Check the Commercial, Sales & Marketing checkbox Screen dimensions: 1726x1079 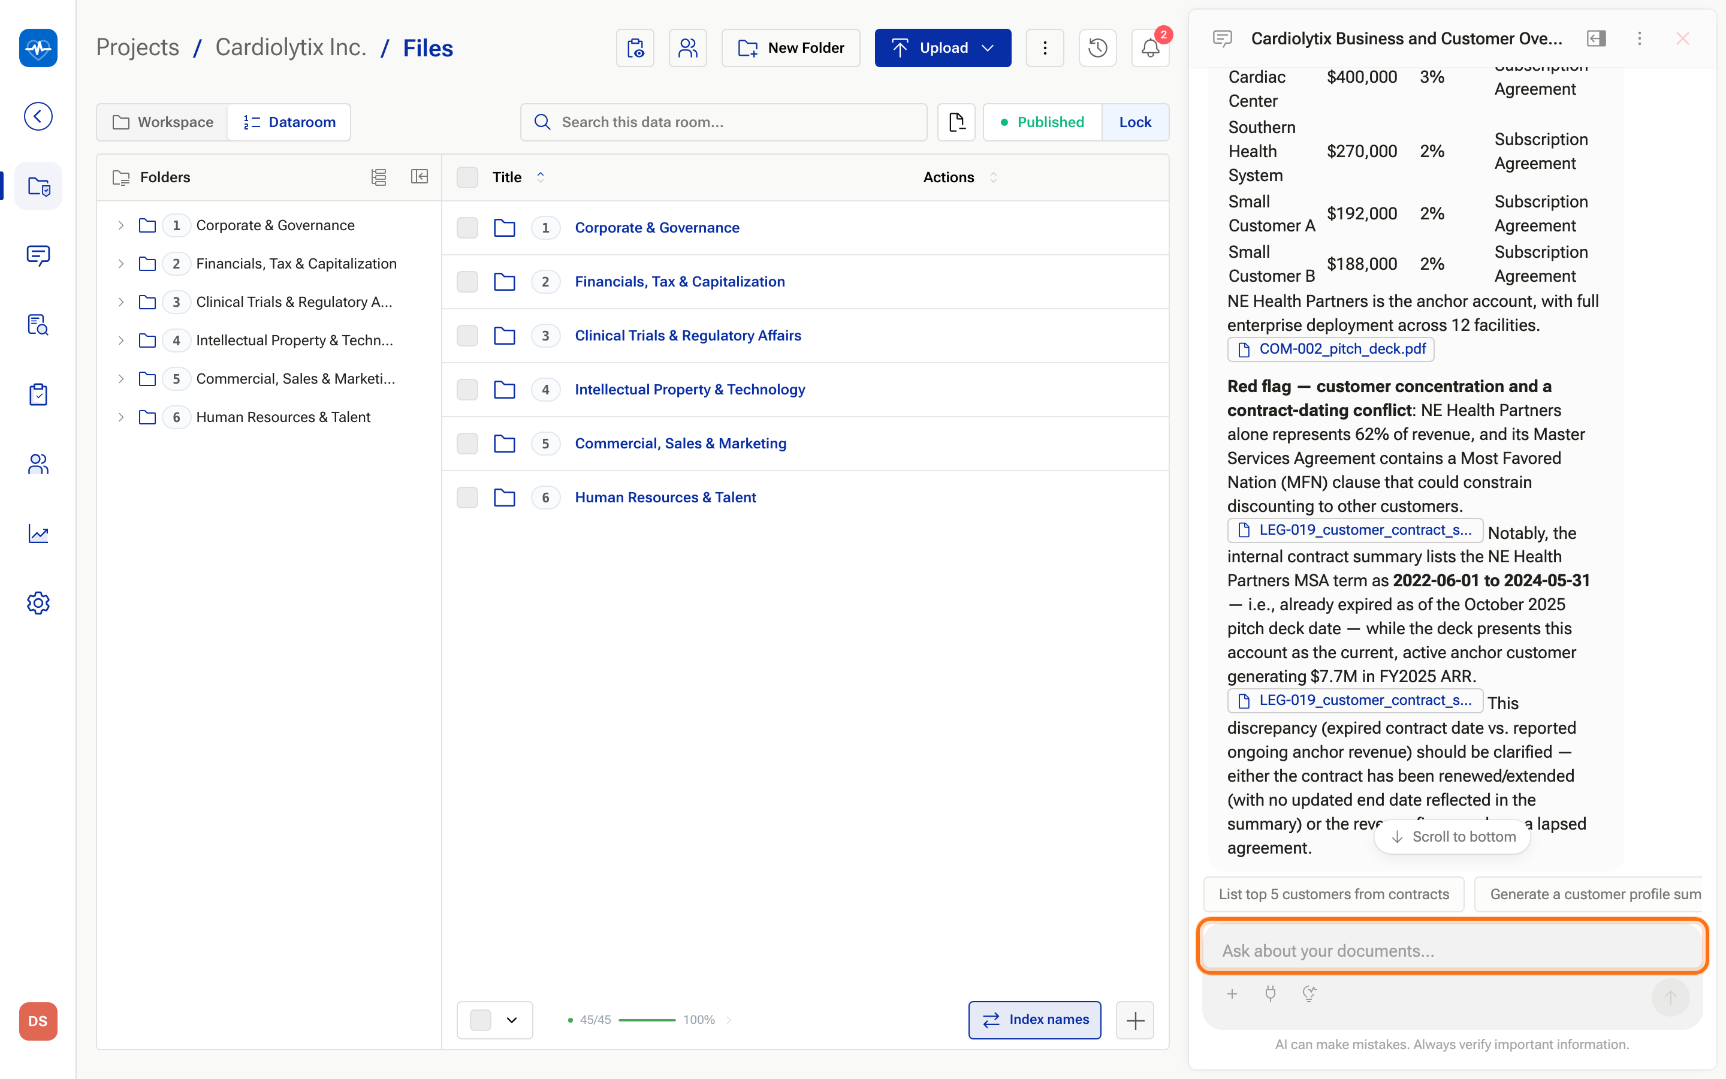pyautogui.click(x=467, y=443)
